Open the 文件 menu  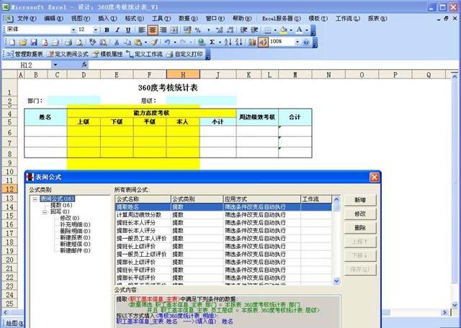tap(27, 19)
